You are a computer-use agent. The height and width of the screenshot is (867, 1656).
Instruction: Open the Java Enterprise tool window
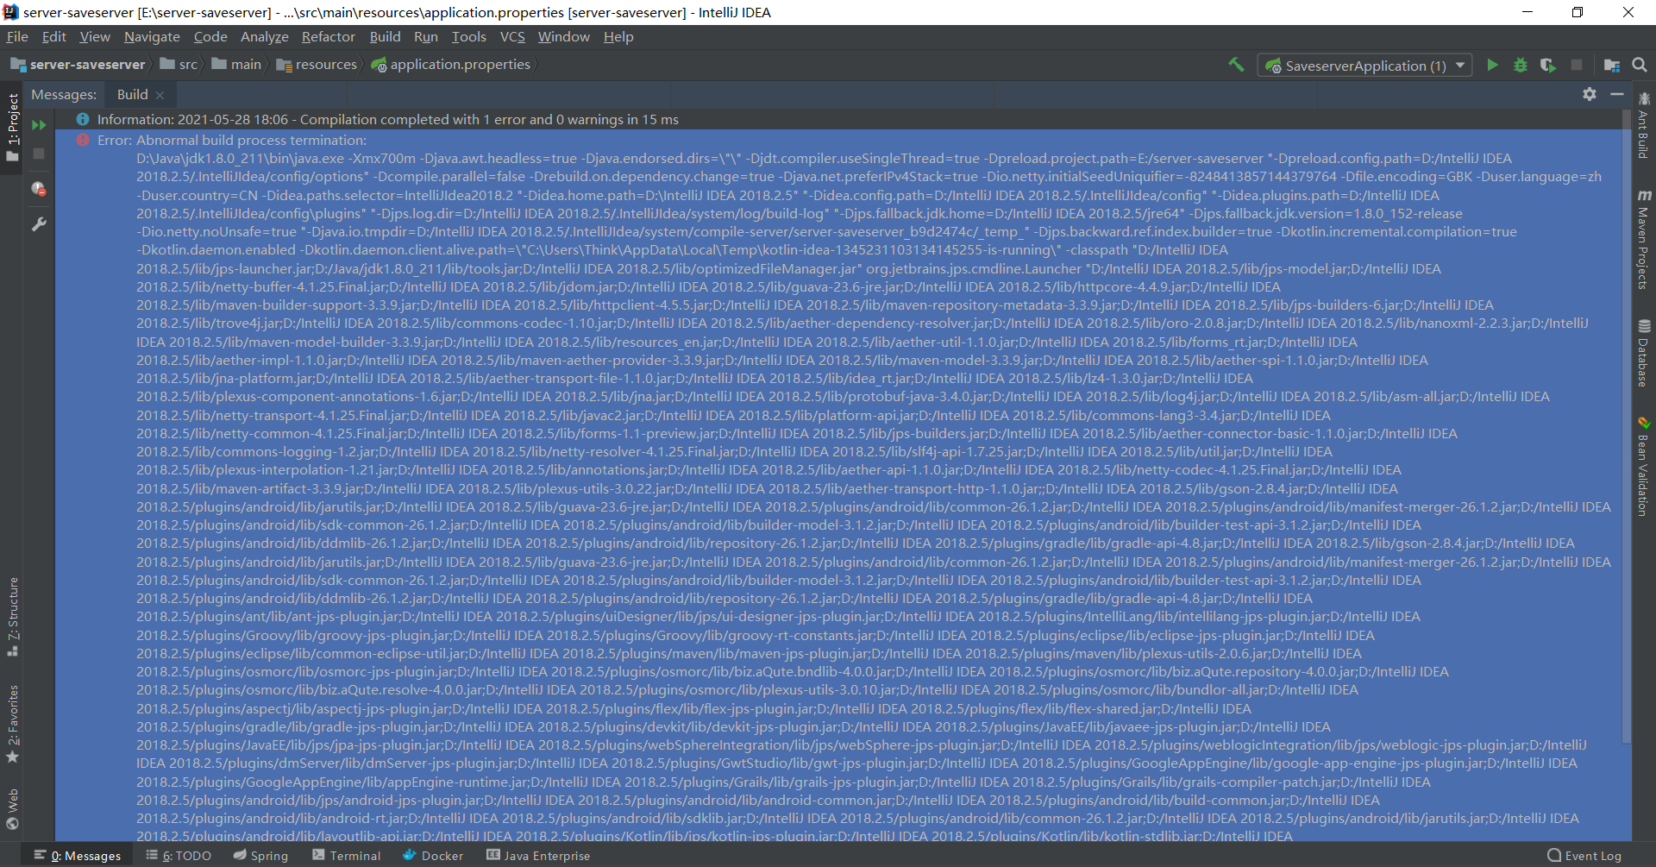point(538,856)
